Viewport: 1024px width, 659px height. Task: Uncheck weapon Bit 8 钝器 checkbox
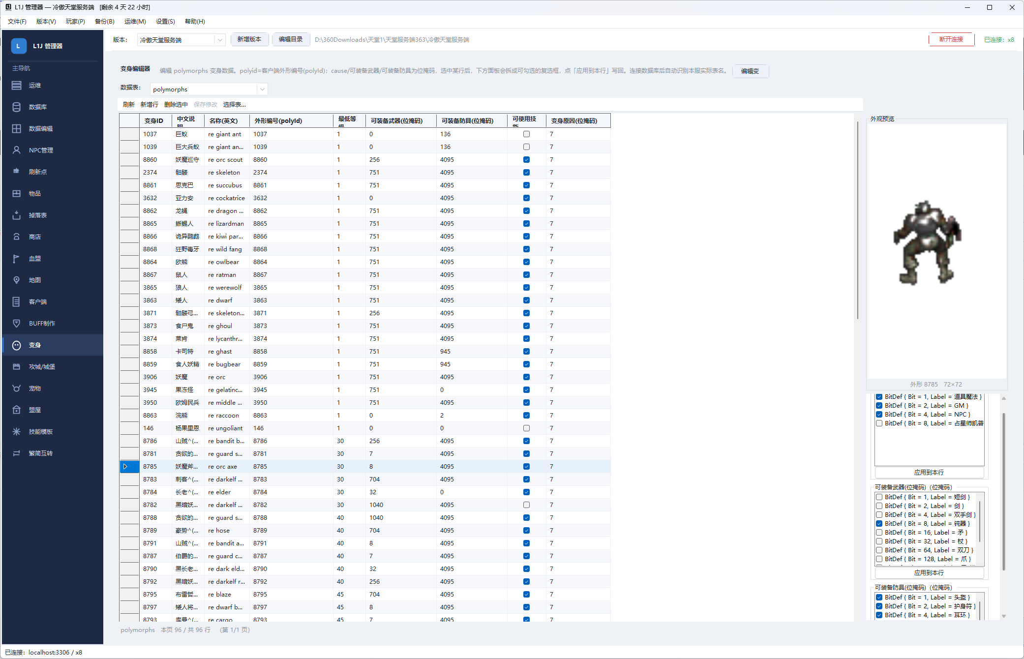click(x=879, y=524)
